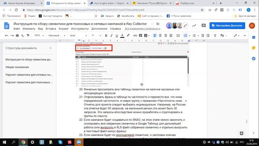Screen dimensions: 259x146
Task: Hide menus with up chevron
Action: pos(245,36)
